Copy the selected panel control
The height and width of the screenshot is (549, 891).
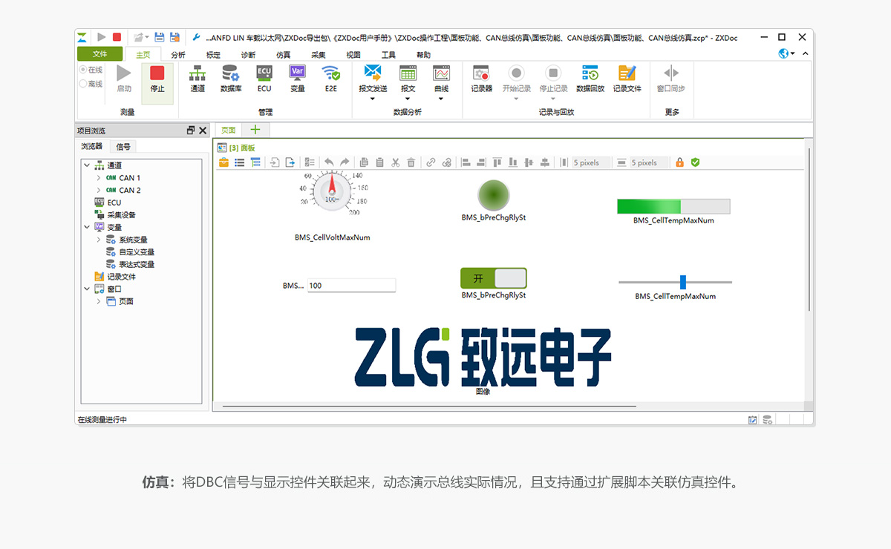(x=364, y=162)
